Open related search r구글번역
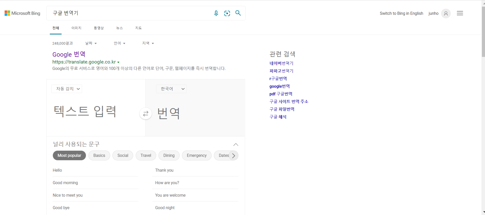Screen dimensions: 485x215 (278, 79)
